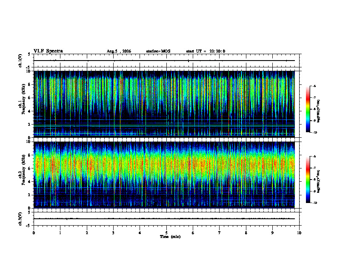Select ch.2 'Frequency (kHz)' axis label

pyautogui.click(x=23, y=170)
